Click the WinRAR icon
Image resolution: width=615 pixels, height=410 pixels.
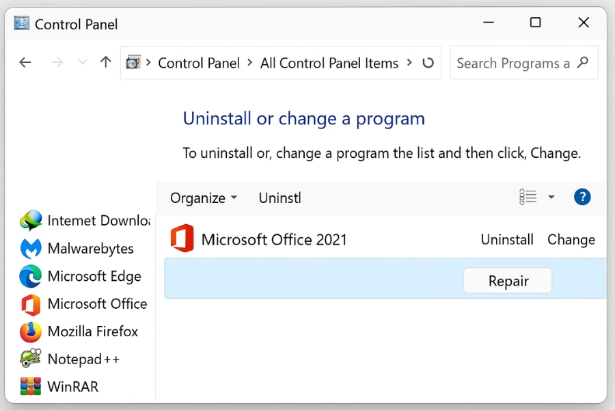click(x=31, y=387)
